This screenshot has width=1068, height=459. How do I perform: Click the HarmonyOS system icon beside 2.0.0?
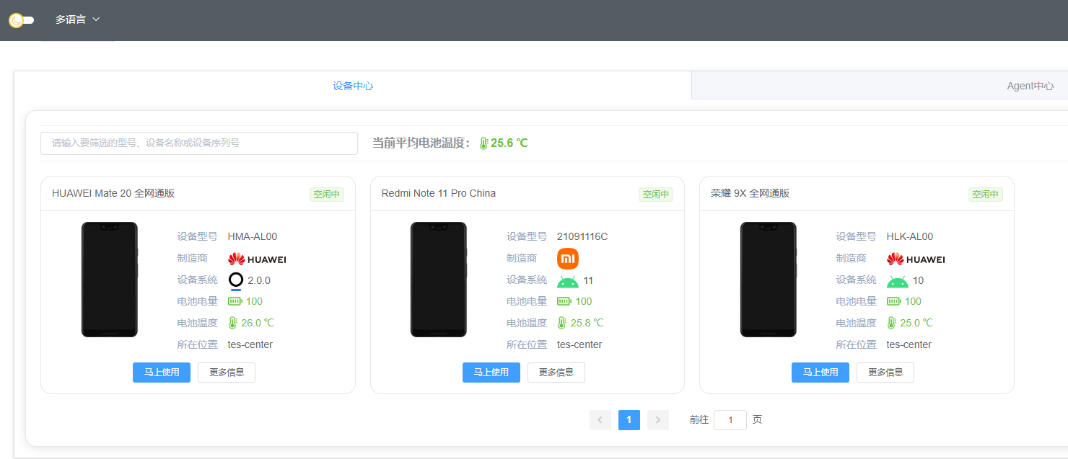click(x=236, y=281)
